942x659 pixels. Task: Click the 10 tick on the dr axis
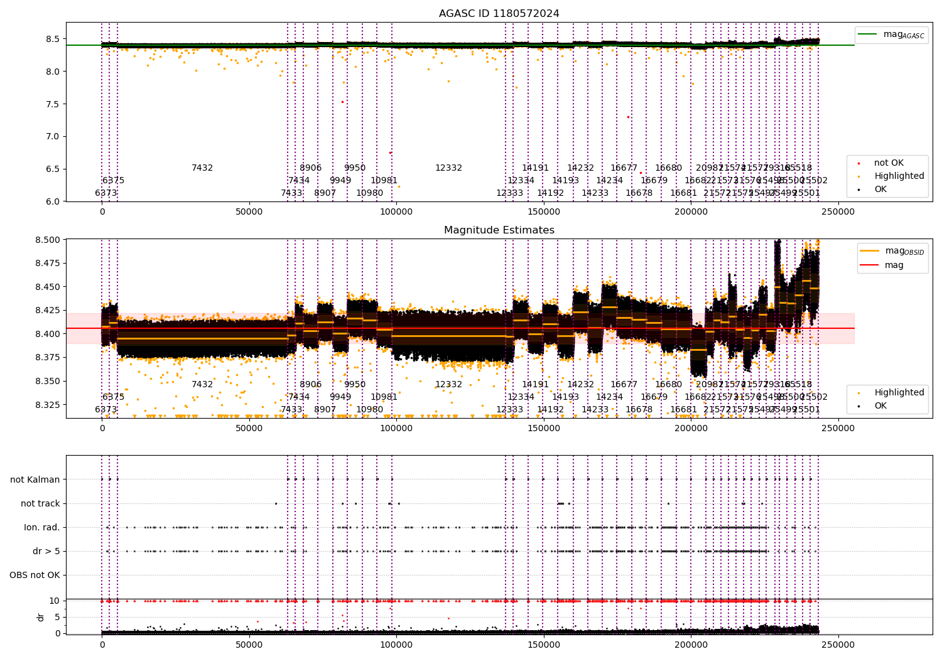55,601
